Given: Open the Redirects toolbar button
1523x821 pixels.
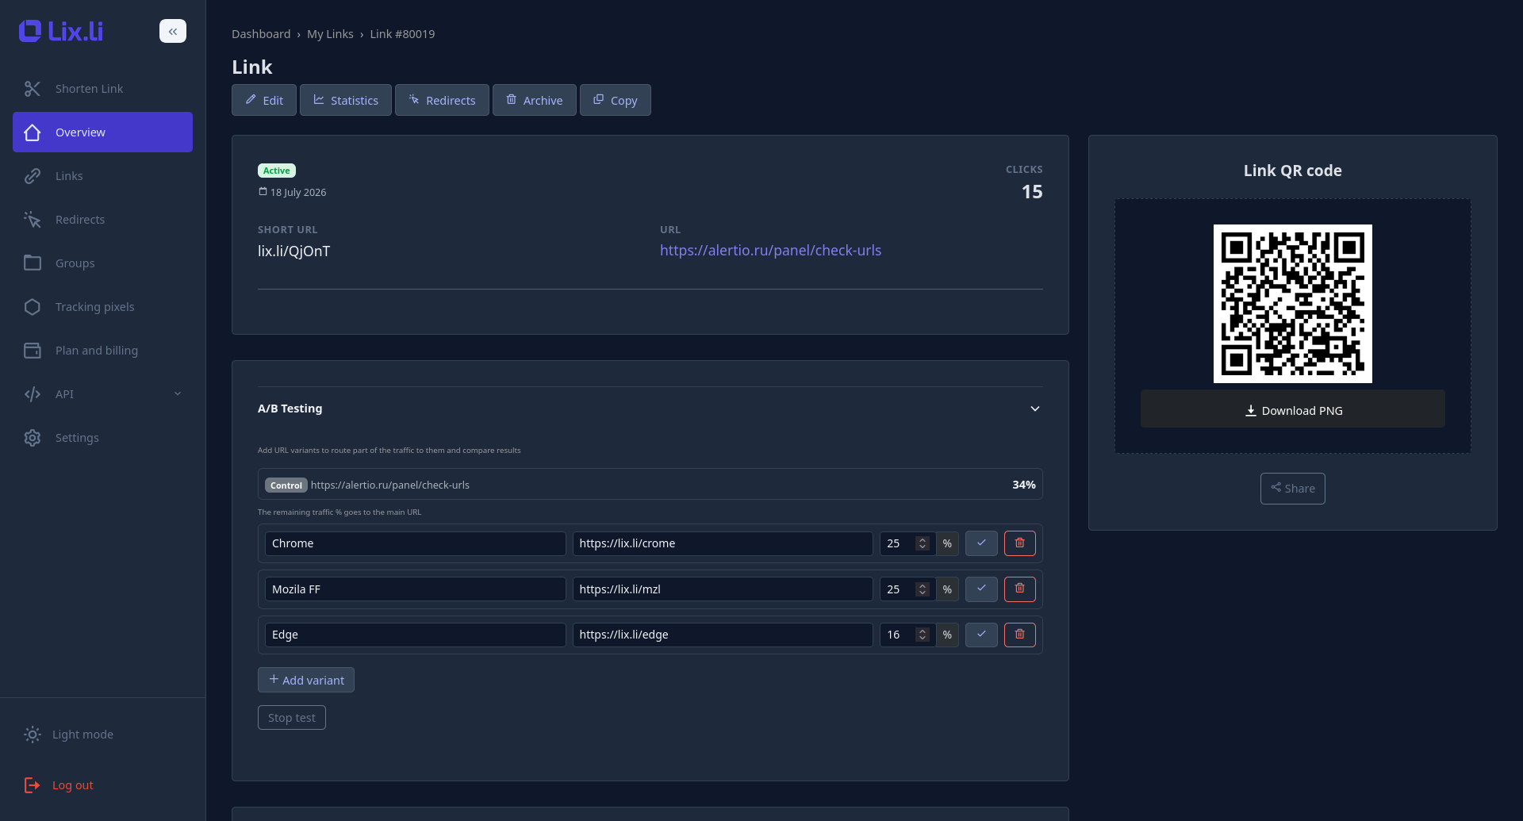Looking at the screenshot, I should point(442,100).
